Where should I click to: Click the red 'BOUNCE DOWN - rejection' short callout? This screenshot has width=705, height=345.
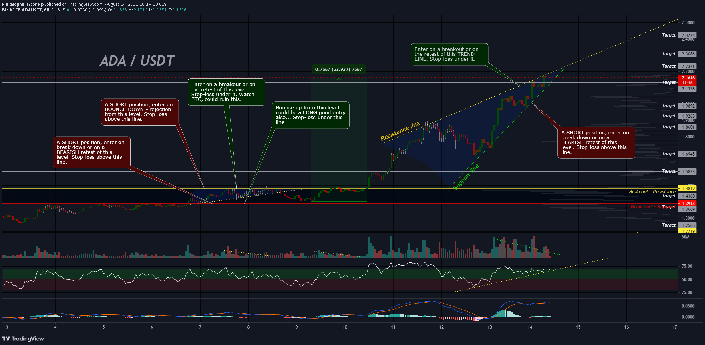coord(140,112)
